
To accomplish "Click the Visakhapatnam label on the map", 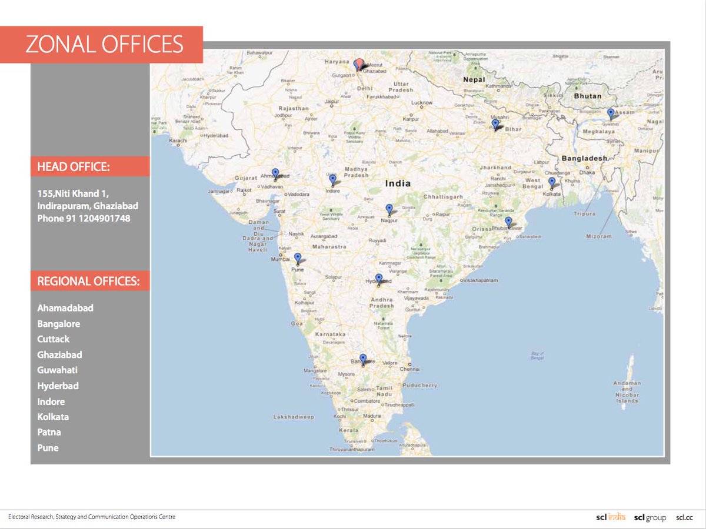I will tap(482, 281).
